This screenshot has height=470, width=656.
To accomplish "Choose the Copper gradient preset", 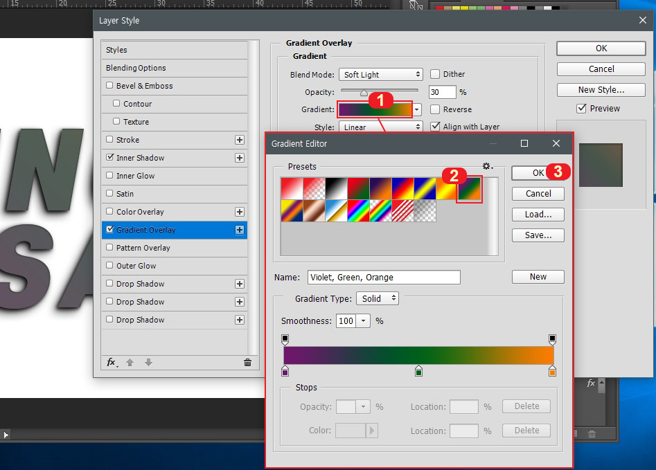I will coord(314,210).
